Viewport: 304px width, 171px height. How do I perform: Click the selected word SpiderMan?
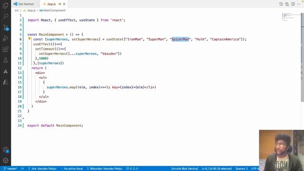(180, 39)
